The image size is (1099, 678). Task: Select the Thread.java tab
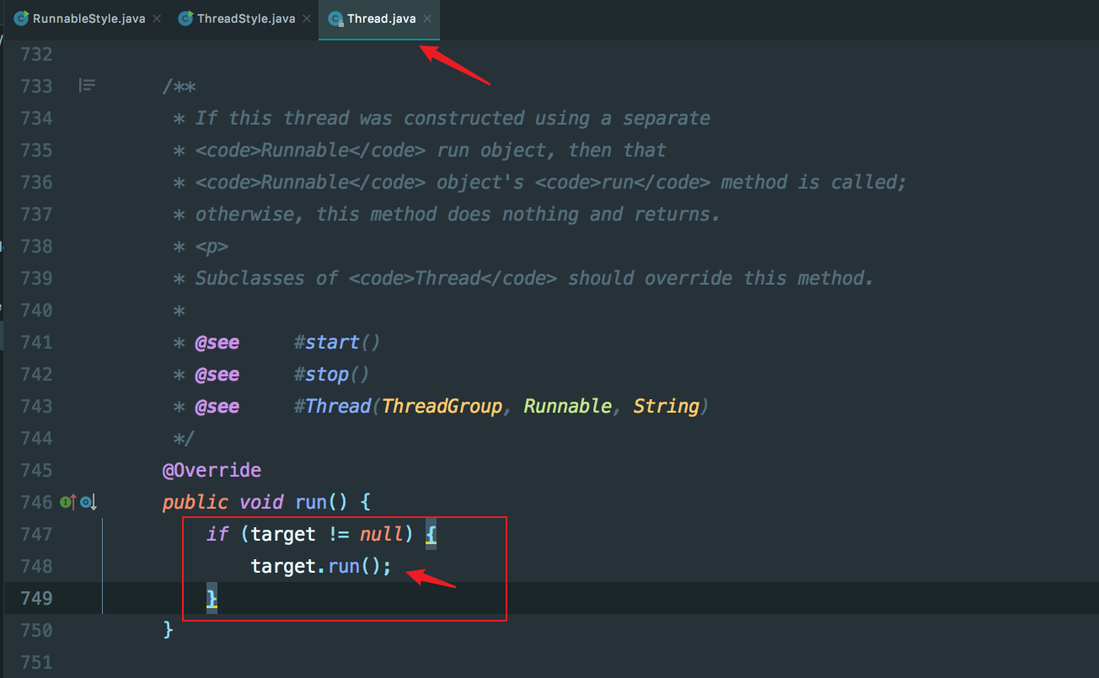pyautogui.click(x=381, y=19)
